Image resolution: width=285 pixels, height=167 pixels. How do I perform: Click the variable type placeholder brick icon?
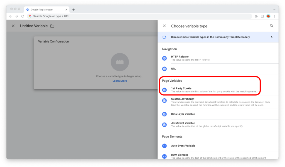pos(120,62)
